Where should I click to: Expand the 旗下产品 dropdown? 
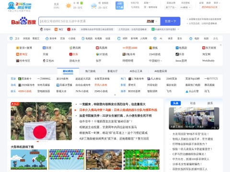click(171, 7)
